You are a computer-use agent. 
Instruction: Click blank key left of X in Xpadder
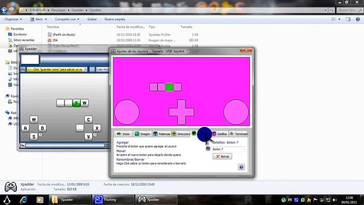pyautogui.click(x=80, y=128)
